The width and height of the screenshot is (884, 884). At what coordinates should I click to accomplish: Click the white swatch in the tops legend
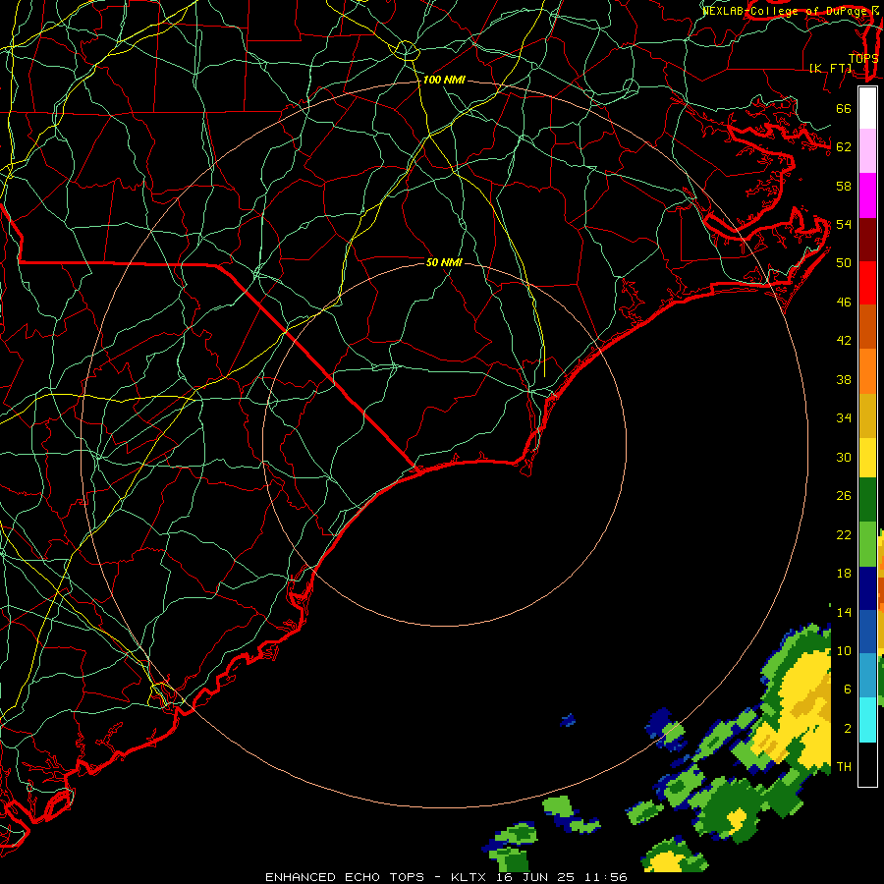click(867, 108)
